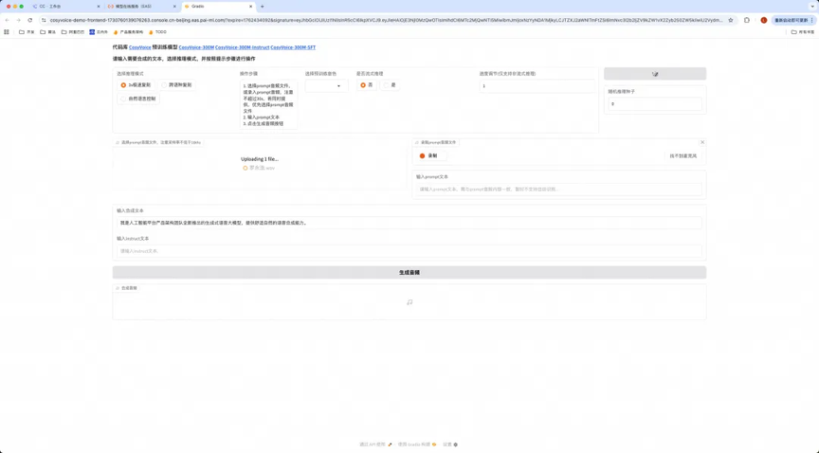Click the site information icon in address bar
The width and height of the screenshot is (819, 453).
44,20
